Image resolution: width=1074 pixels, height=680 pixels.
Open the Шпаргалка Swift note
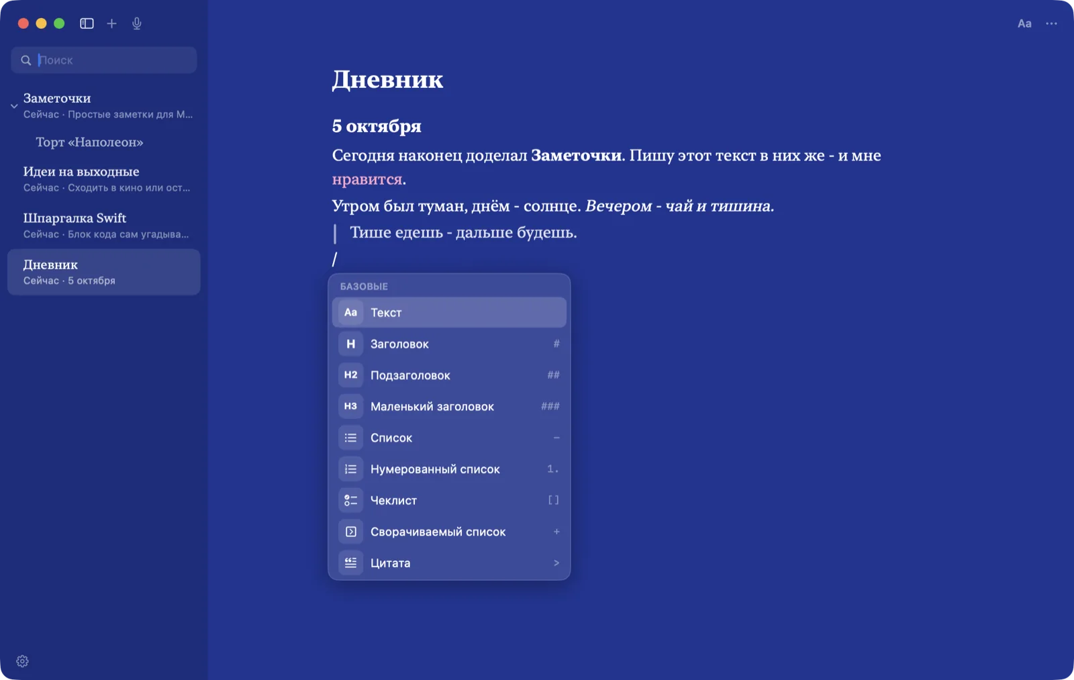(104, 226)
